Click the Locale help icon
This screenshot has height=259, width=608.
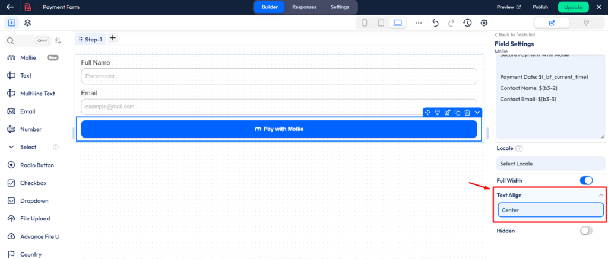point(519,148)
